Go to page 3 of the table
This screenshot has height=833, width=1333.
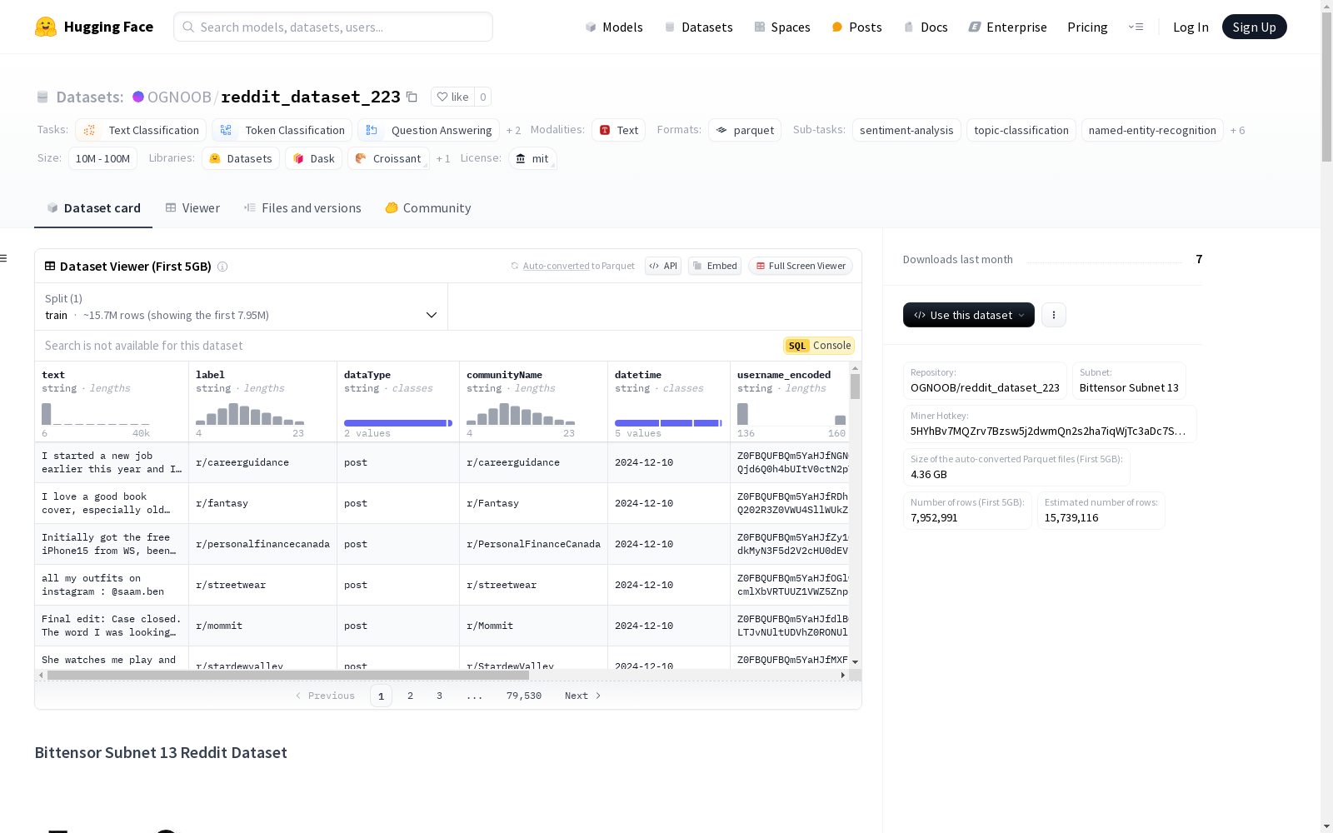click(x=439, y=696)
